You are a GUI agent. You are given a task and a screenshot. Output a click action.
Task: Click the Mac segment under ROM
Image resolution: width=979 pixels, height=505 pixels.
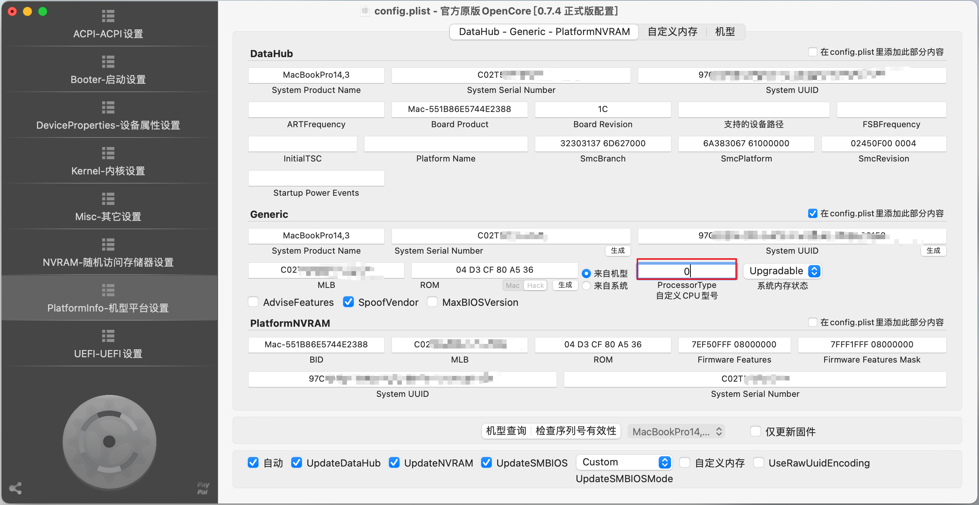click(513, 285)
